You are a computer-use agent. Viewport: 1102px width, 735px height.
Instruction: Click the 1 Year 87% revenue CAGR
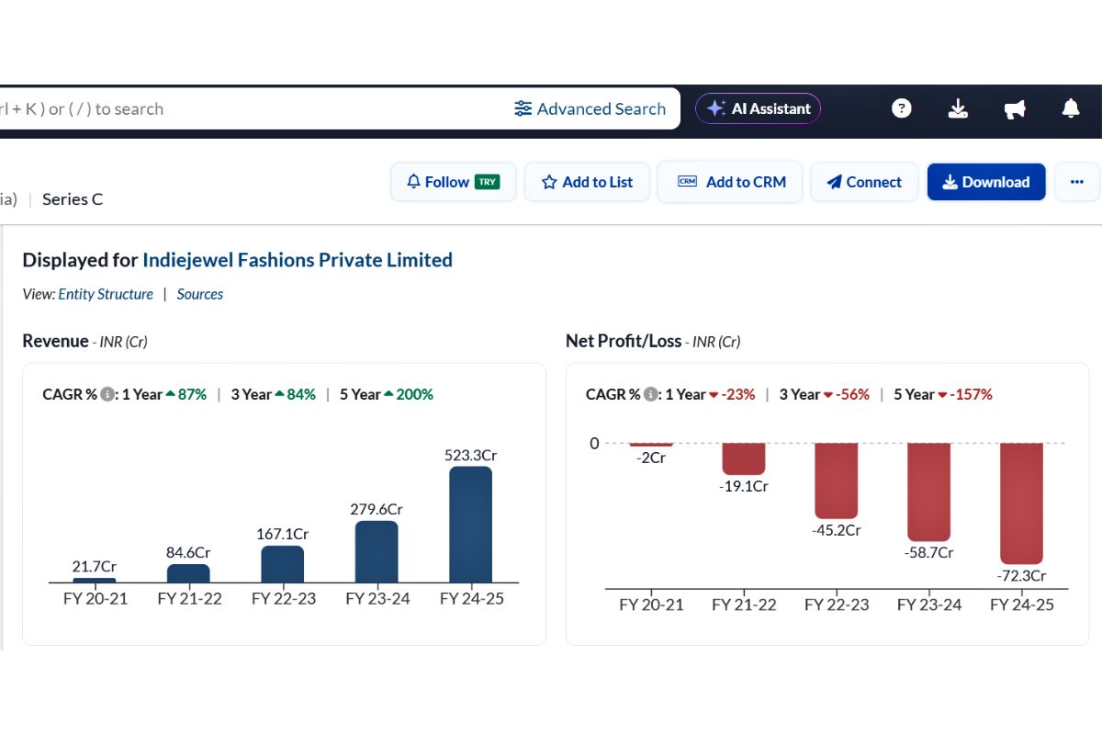(x=164, y=394)
